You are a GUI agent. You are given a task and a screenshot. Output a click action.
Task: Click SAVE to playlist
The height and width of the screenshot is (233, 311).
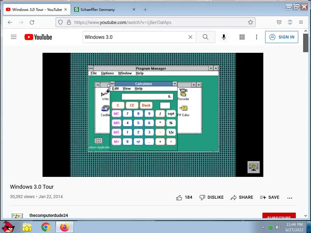(x=270, y=197)
